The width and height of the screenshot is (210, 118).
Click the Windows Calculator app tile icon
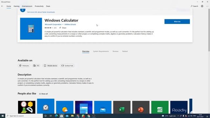(x=31, y=29)
